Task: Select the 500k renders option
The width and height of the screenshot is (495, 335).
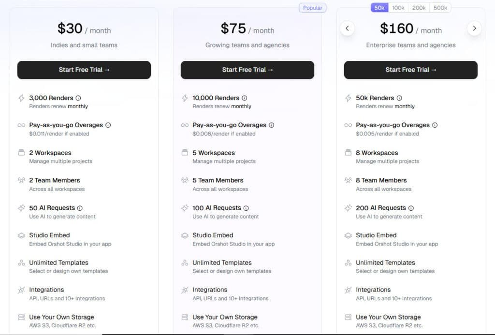Action: click(x=439, y=7)
